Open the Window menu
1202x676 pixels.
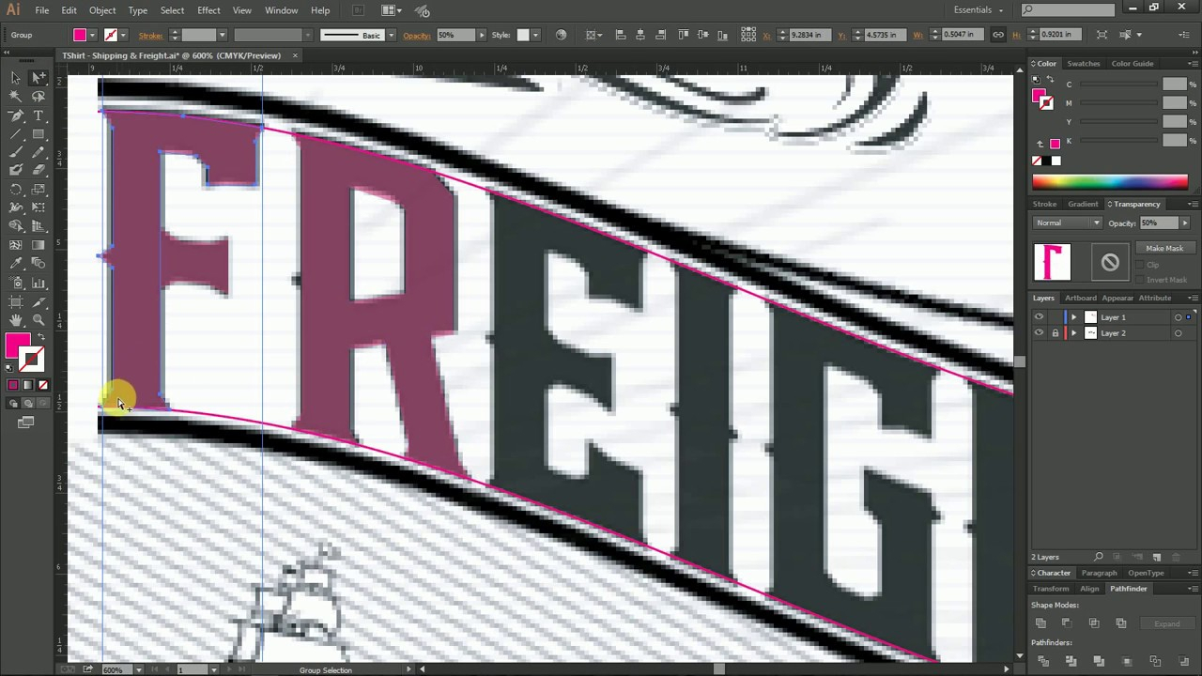[281, 10]
